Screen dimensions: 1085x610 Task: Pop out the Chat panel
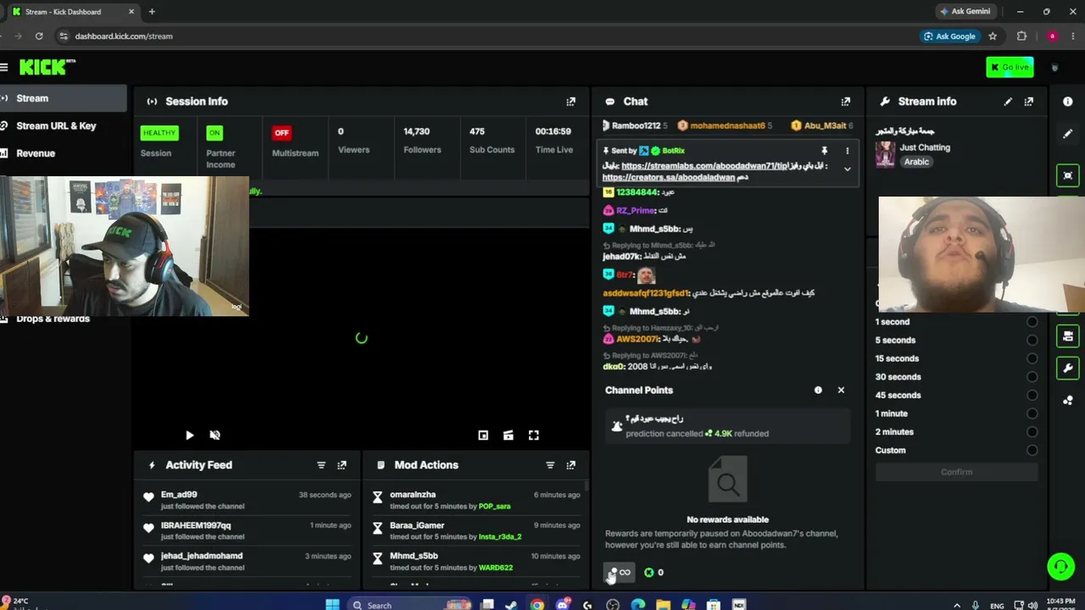(x=845, y=102)
